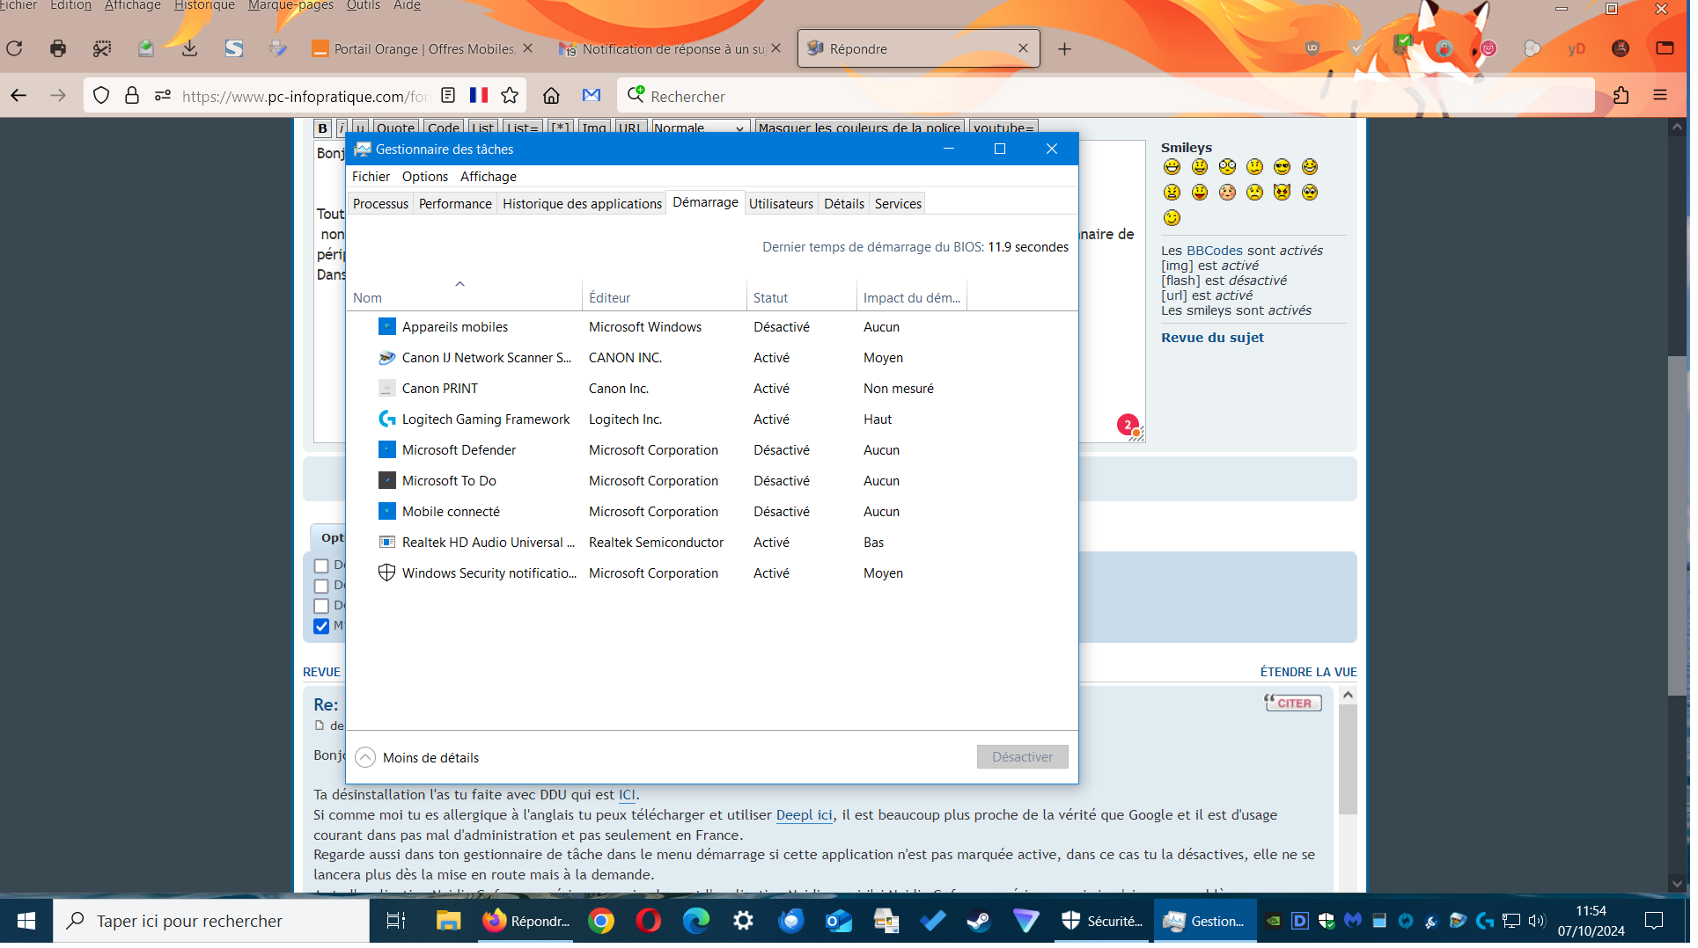
Task: Sort startup list by the Nom column
Action: pos(369,299)
